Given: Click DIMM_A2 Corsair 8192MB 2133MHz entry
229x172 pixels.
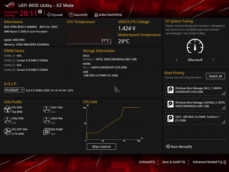Looking at the screenshot, I should [26, 60].
